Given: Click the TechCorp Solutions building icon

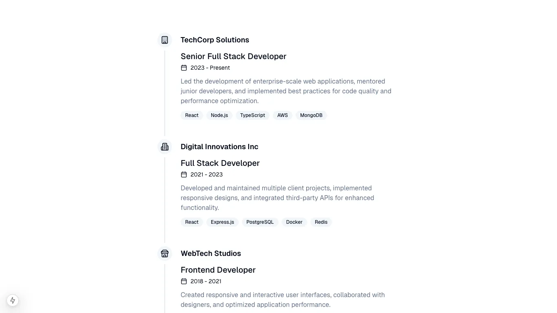Looking at the screenshot, I should click(165, 40).
